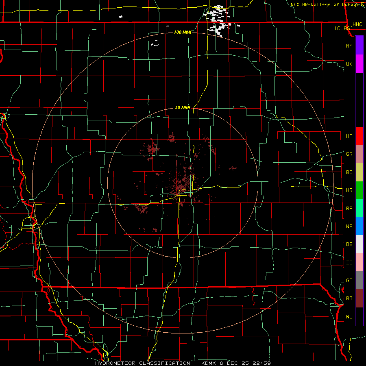Click the [CLAS] units label

[344, 28]
